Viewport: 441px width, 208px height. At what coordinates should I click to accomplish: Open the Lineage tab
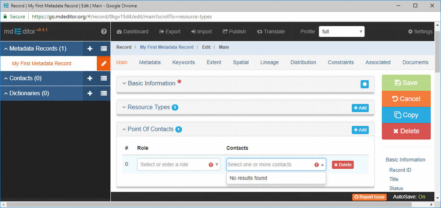[x=269, y=62]
